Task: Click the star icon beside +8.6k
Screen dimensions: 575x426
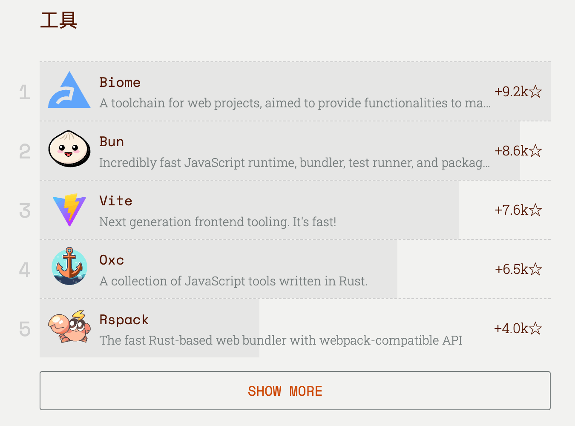Action: pos(535,151)
